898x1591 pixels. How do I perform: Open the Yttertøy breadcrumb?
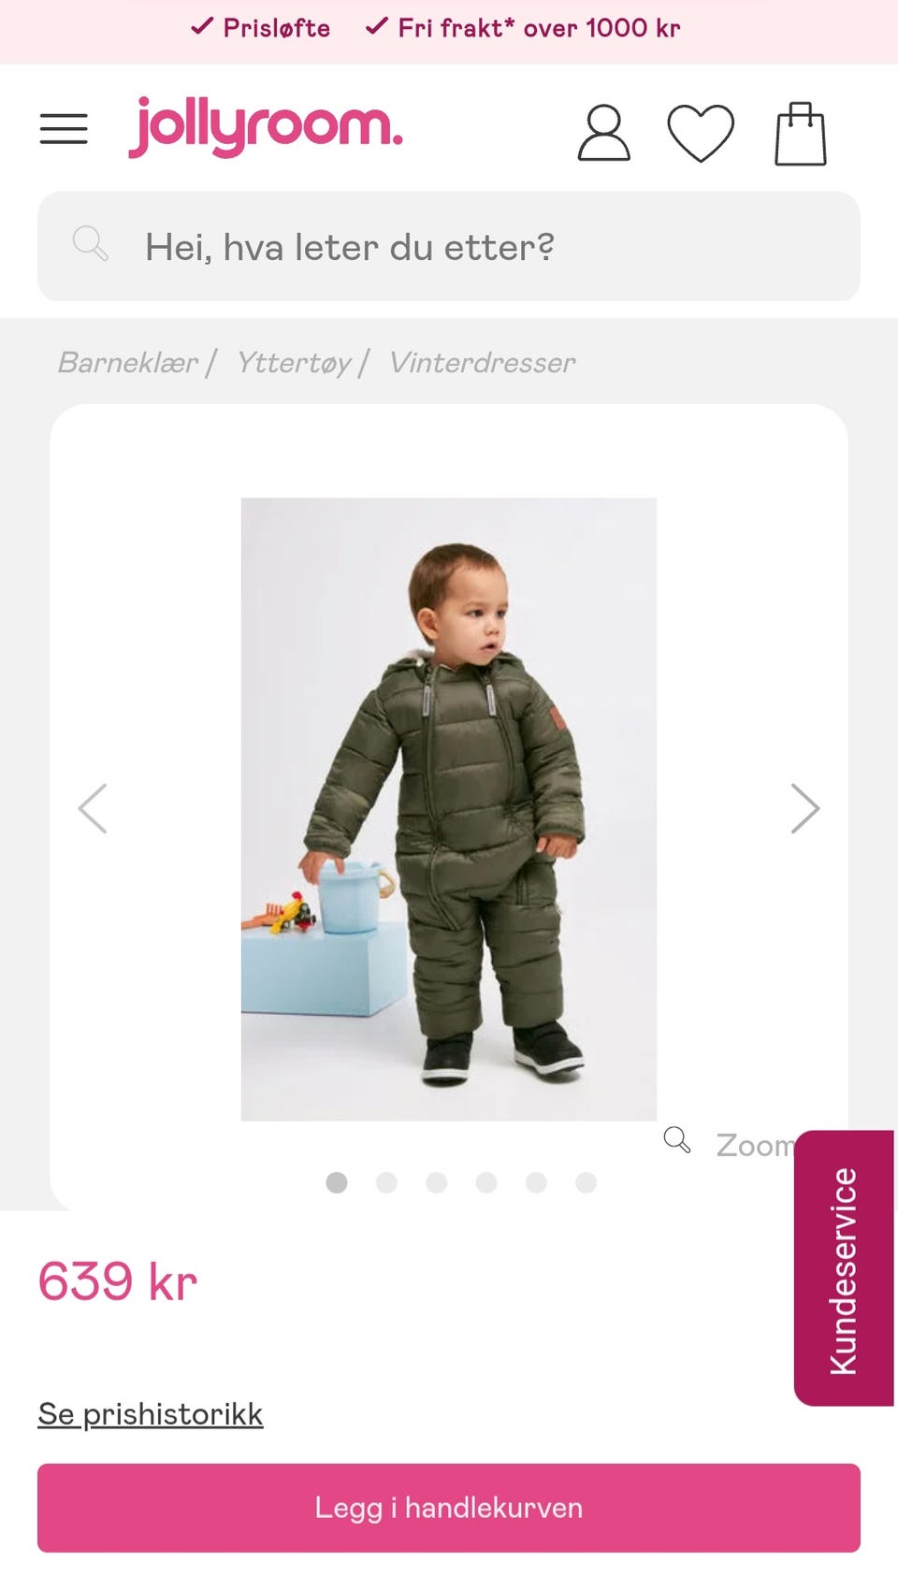click(294, 362)
